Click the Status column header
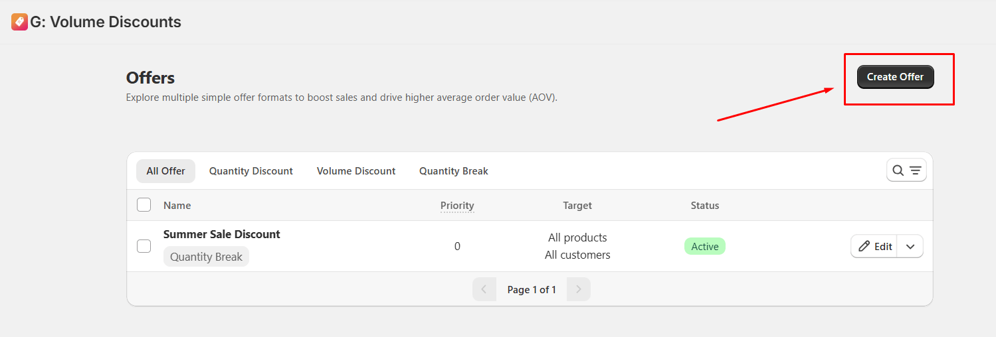This screenshot has height=337, width=996. pyautogui.click(x=705, y=206)
